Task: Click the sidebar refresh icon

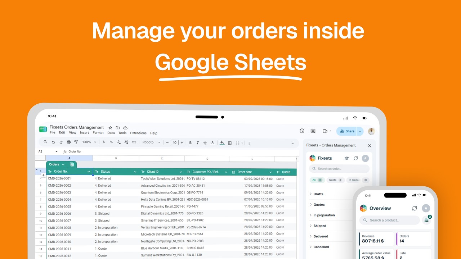Action: click(356, 158)
